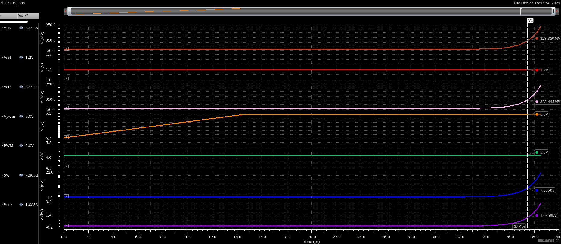The height and width of the screenshot is (244, 561).
Task: Click the play-arrow strip icon on the VFB plot
Action: tap(66, 49)
